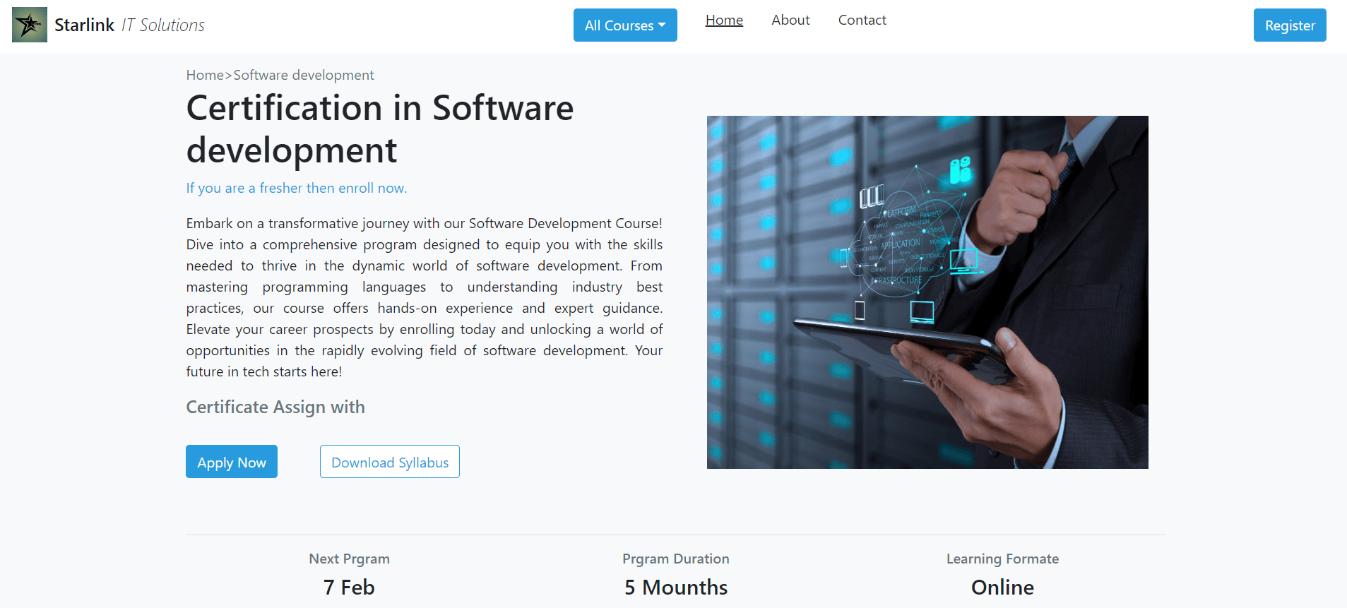Viewport: 1347px width, 608px height.
Task: Click the Certification in Software development heading
Action: [x=379, y=129]
